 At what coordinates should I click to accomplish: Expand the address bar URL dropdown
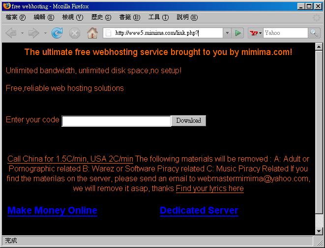click(227, 33)
